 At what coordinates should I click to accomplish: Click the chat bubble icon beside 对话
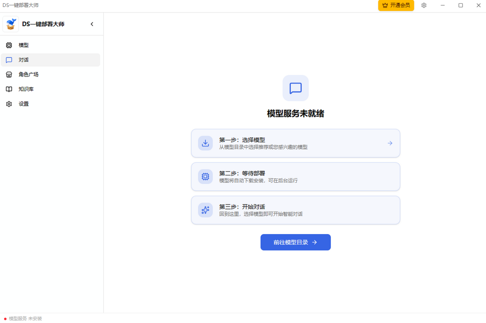[9, 60]
